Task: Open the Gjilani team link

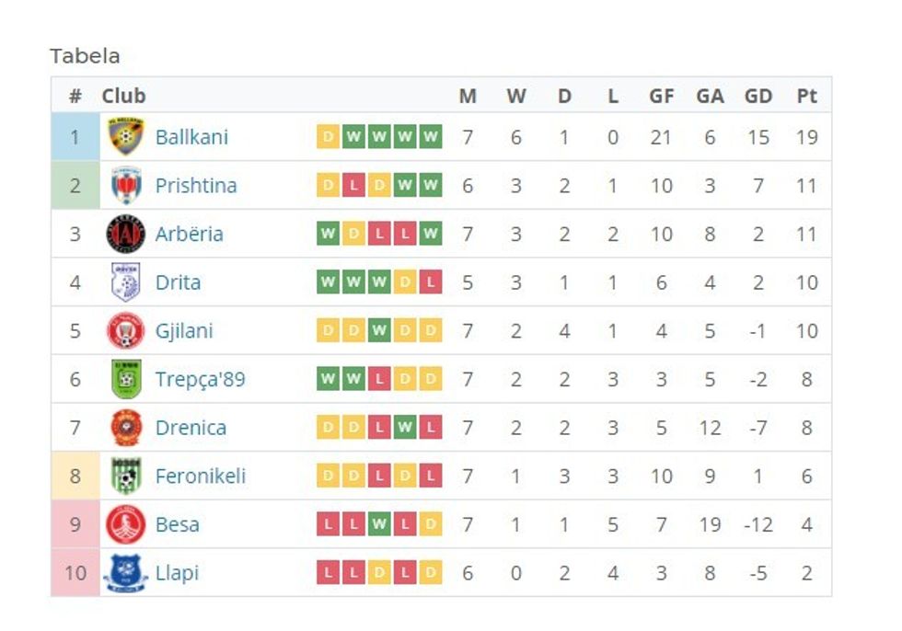Action: tap(184, 331)
